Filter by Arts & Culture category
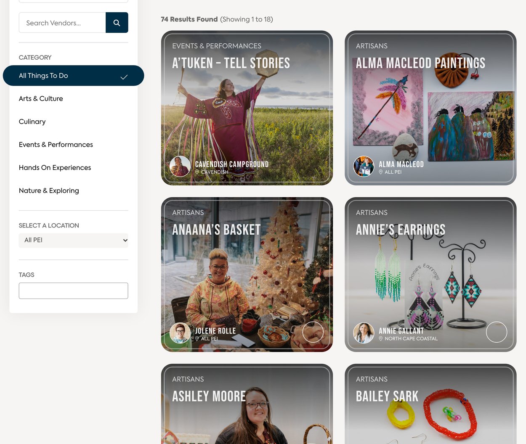526x444 pixels. (41, 98)
